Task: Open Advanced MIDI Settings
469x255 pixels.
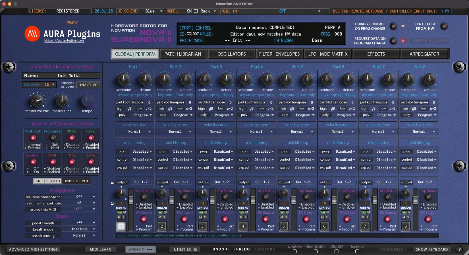Action: 34,249
